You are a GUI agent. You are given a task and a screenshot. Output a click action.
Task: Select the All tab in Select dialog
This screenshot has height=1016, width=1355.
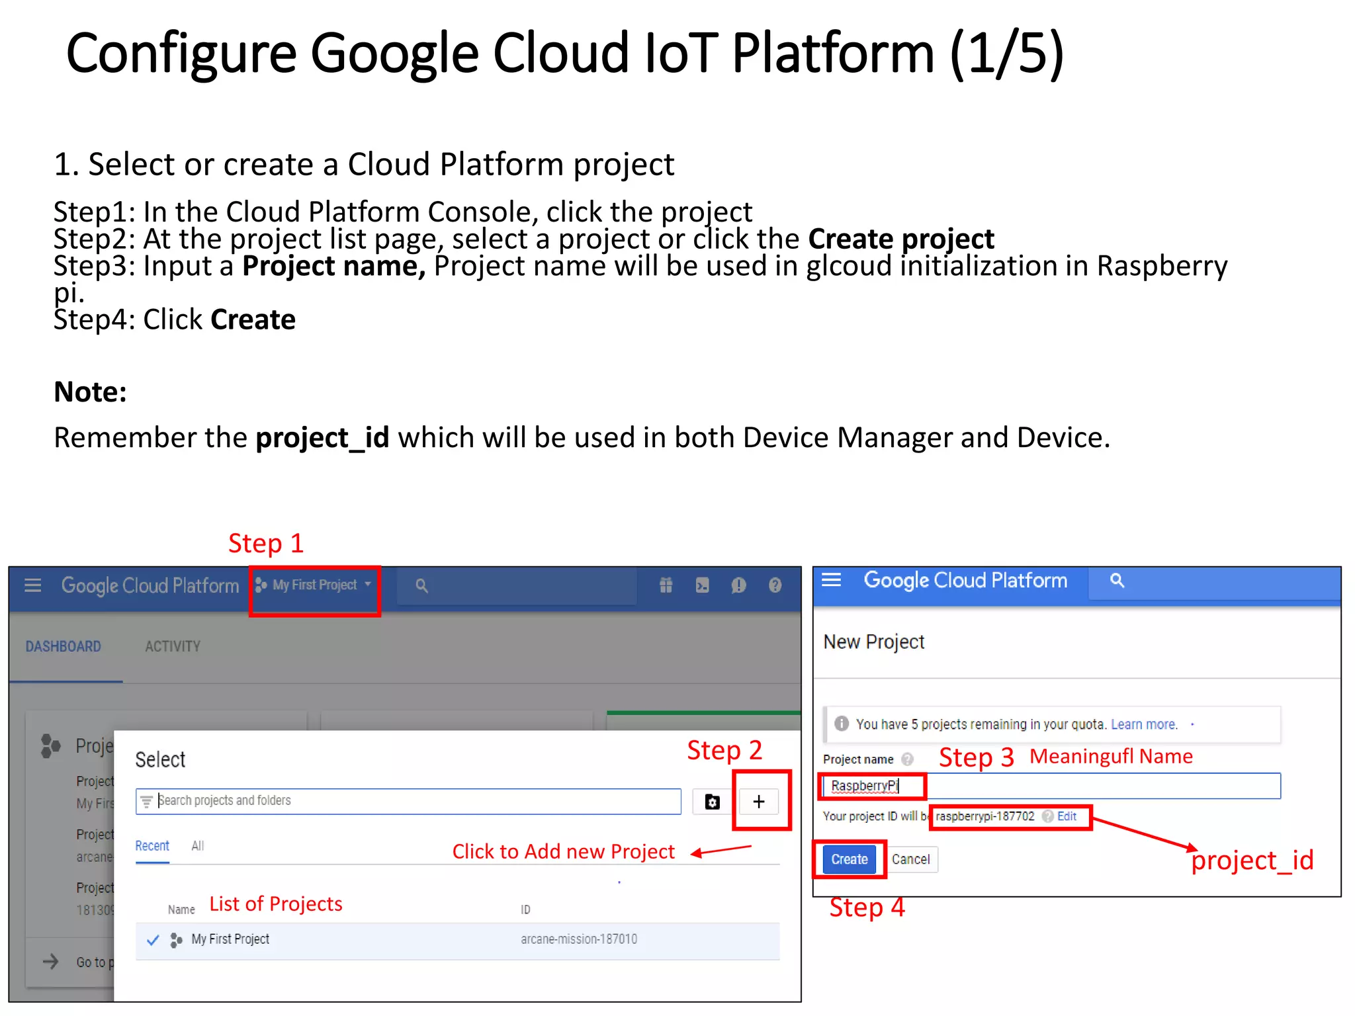click(x=197, y=846)
